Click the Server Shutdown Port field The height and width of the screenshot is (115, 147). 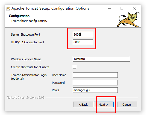click(x=83, y=34)
